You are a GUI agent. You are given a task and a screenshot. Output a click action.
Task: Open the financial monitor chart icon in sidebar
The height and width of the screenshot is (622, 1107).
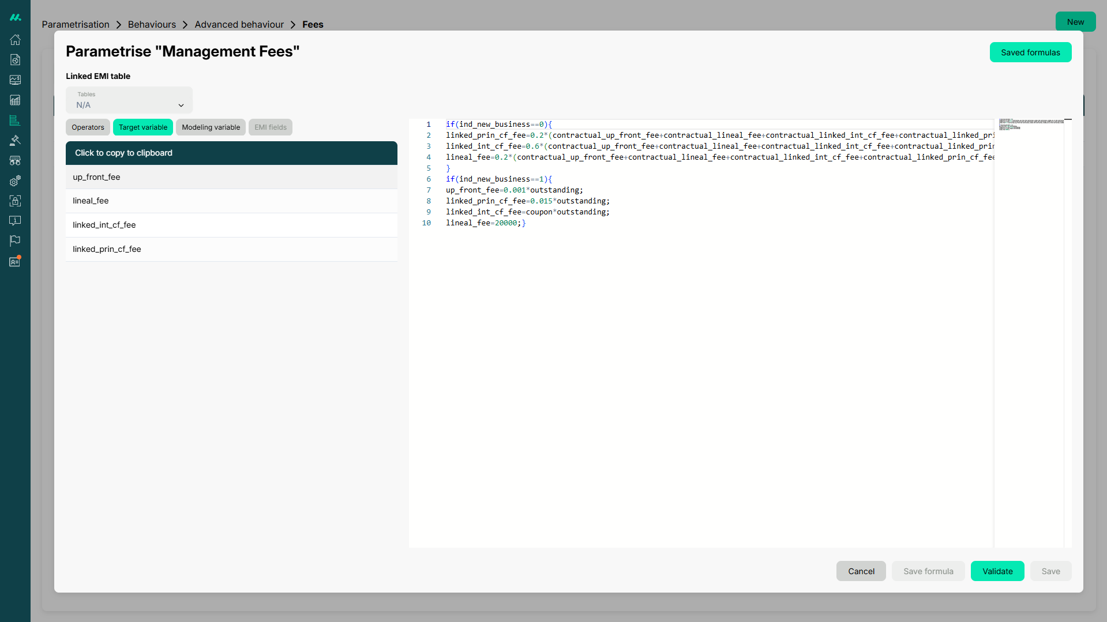16,80
